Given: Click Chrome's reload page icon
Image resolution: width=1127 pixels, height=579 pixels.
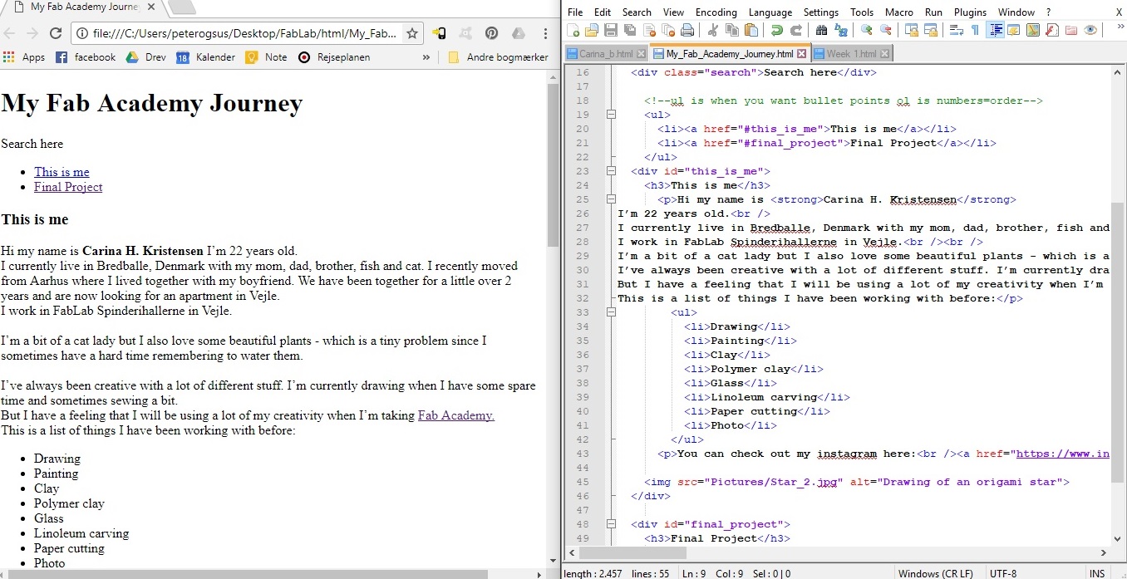Looking at the screenshot, I should pyautogui.click(x=56, y=33).
